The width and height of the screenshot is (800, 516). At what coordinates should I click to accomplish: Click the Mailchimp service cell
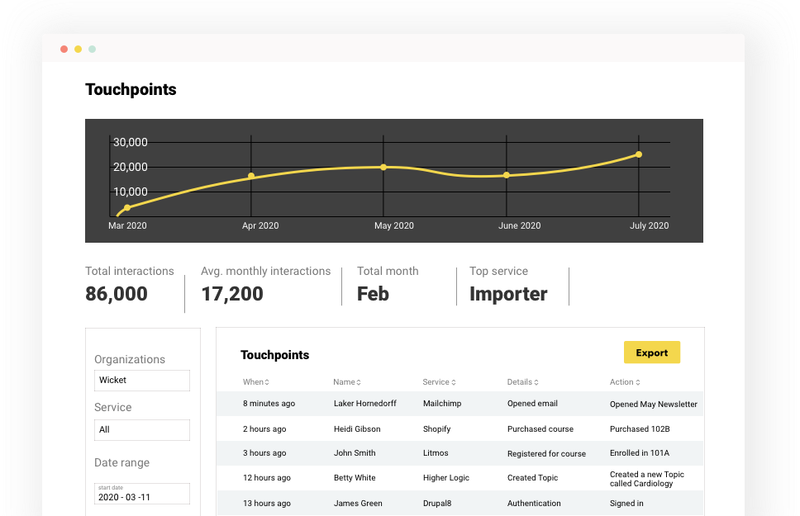[442, 404]
